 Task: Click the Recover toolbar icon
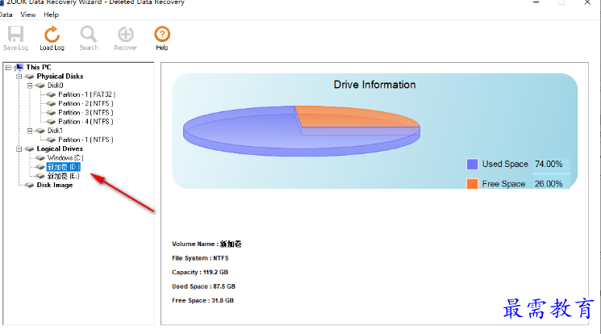pyautogui.click(x=126, y=34)
